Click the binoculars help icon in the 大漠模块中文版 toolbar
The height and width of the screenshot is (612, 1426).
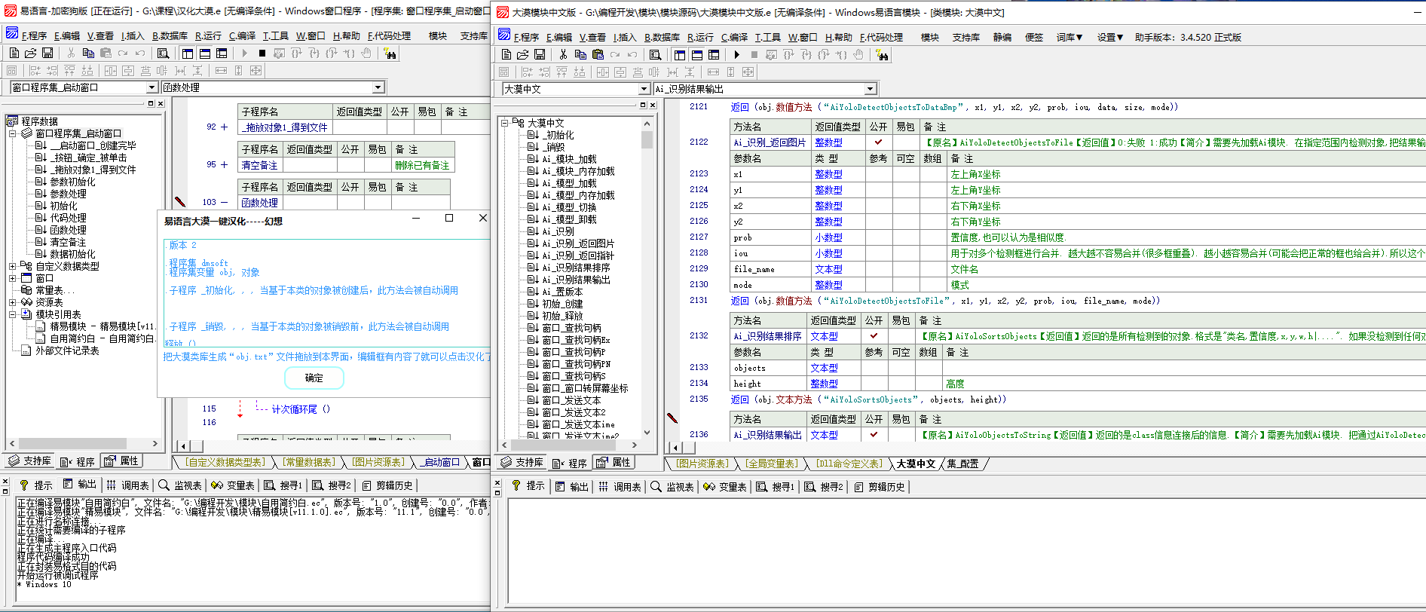point(882,54)
